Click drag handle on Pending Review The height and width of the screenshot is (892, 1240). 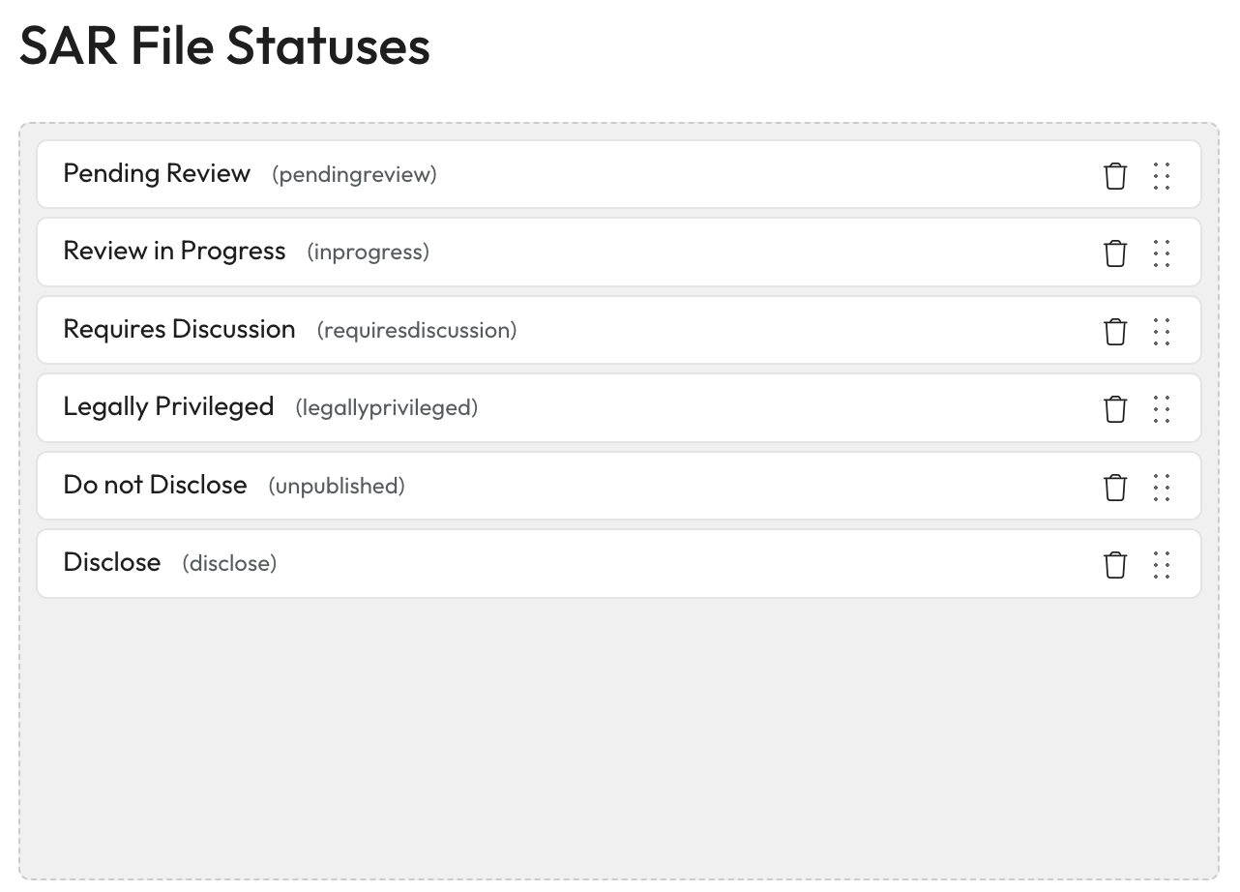1162,176
